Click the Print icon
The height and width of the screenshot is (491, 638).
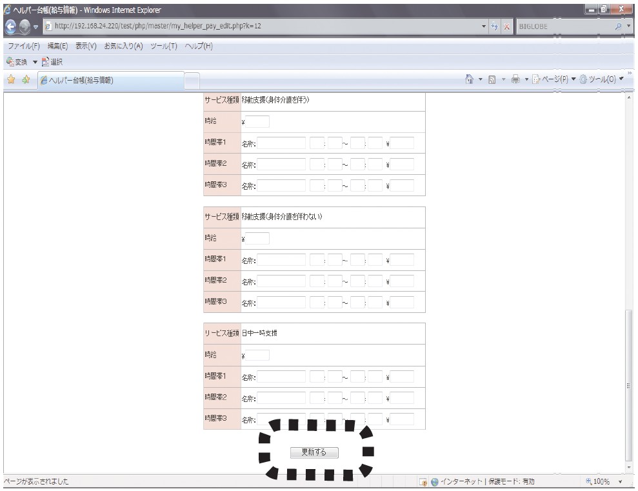click(x=515, y=79)
